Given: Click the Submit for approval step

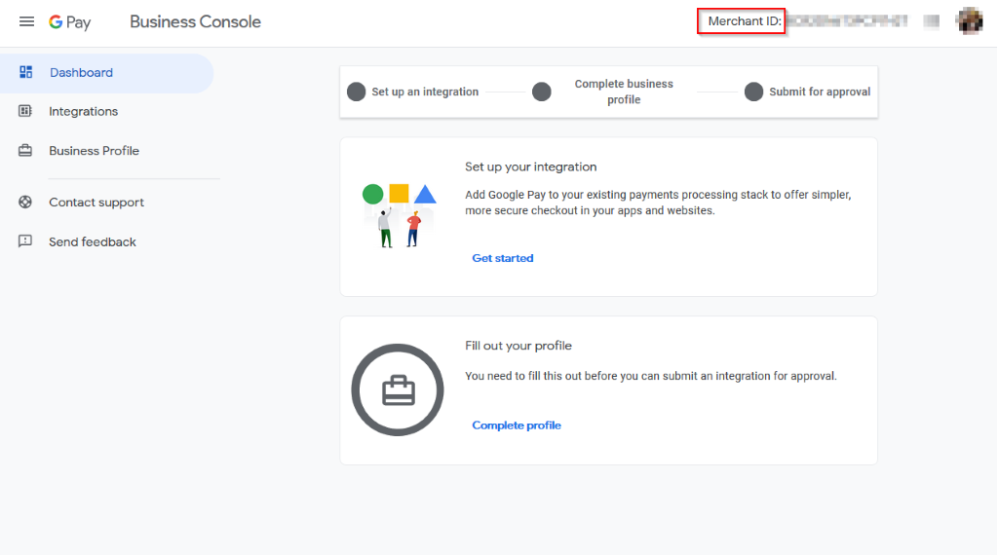Looking at the screenshot, I should [x=820, y=92].
